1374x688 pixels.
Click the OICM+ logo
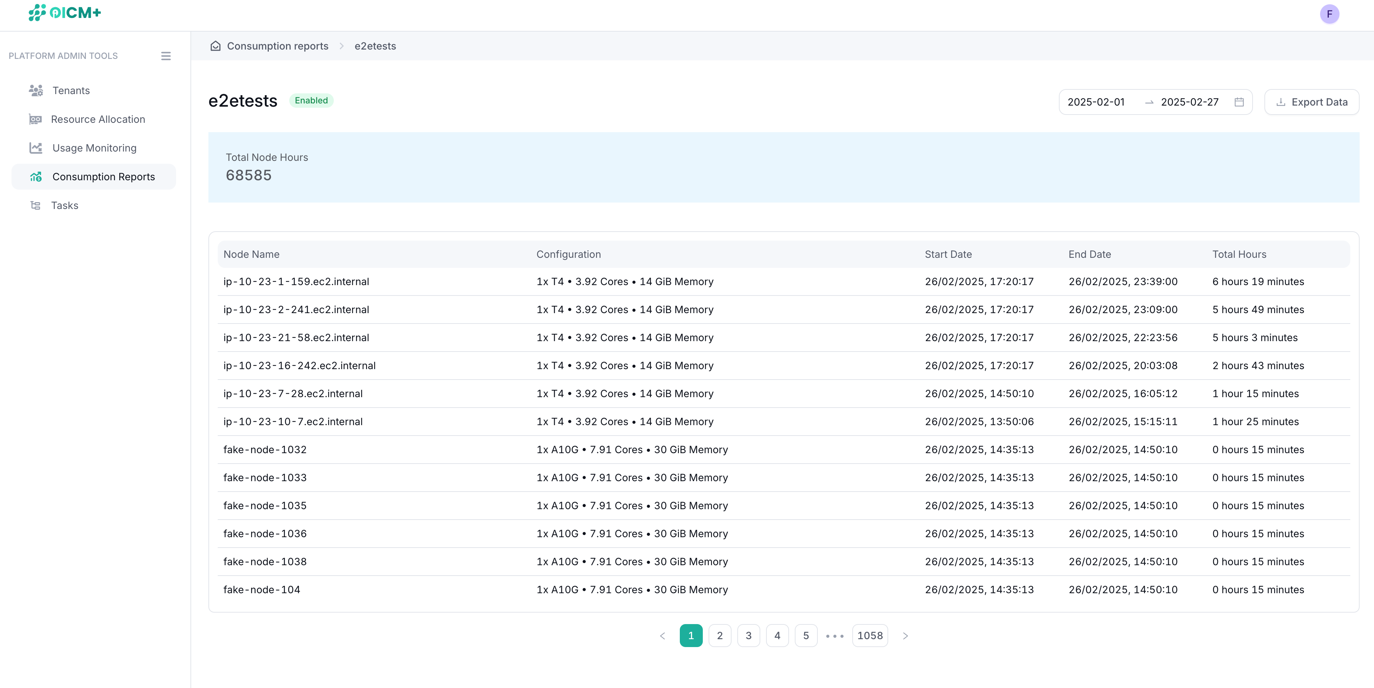(65, 13)
